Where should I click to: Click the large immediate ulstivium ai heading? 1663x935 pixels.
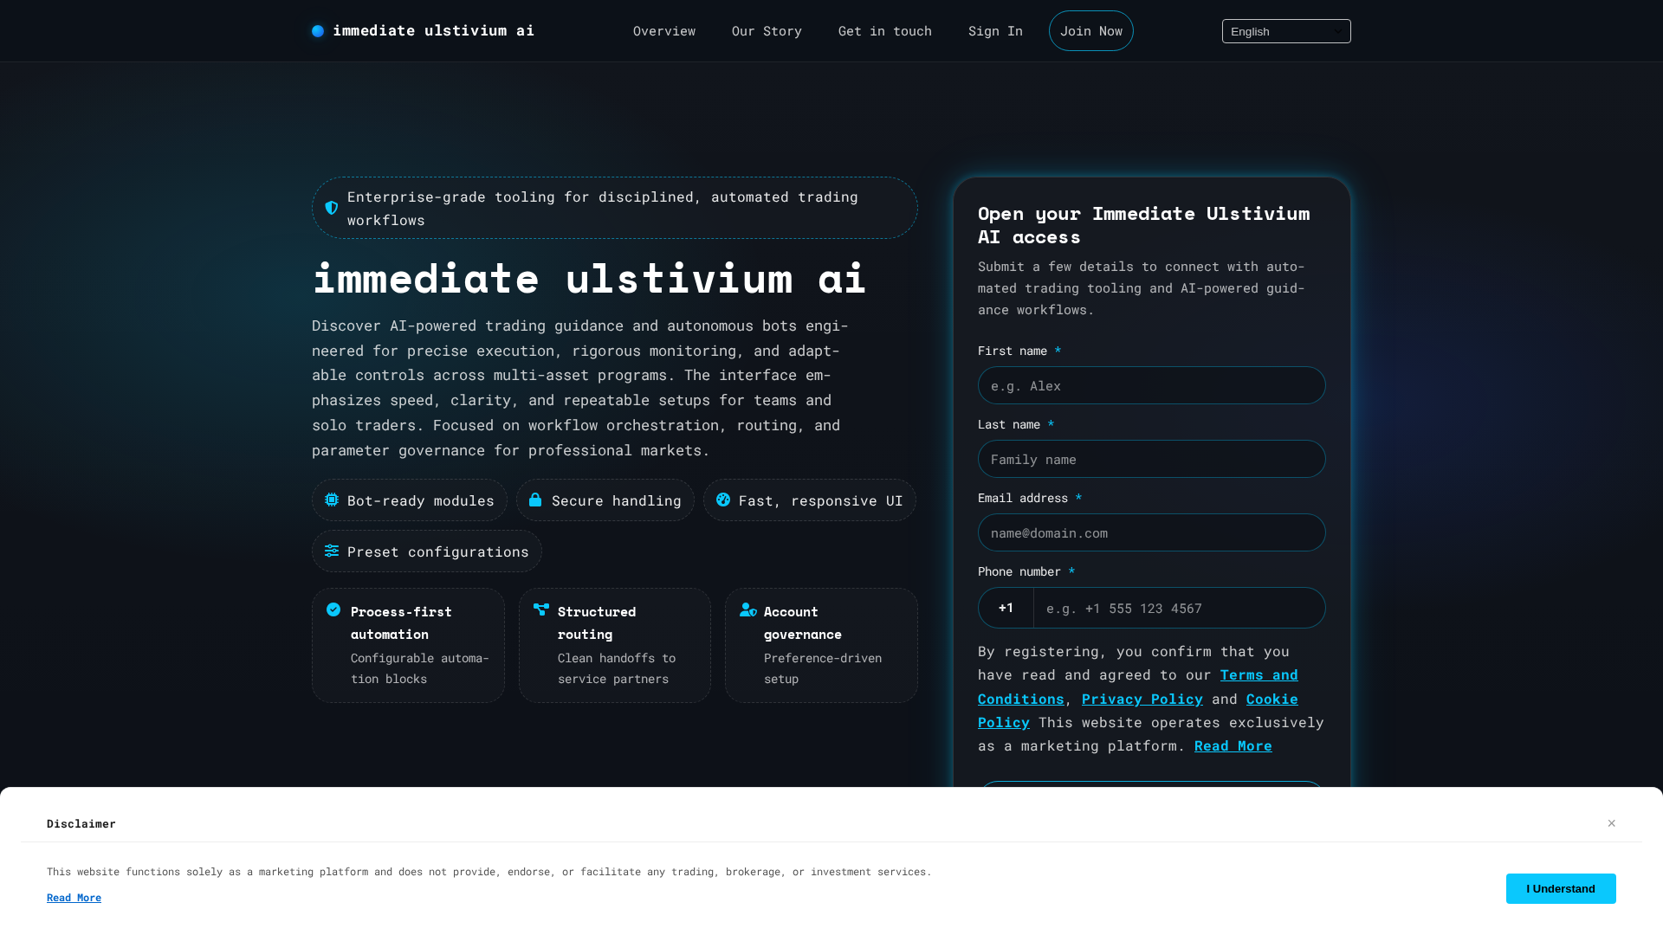[x=589, y=278]
